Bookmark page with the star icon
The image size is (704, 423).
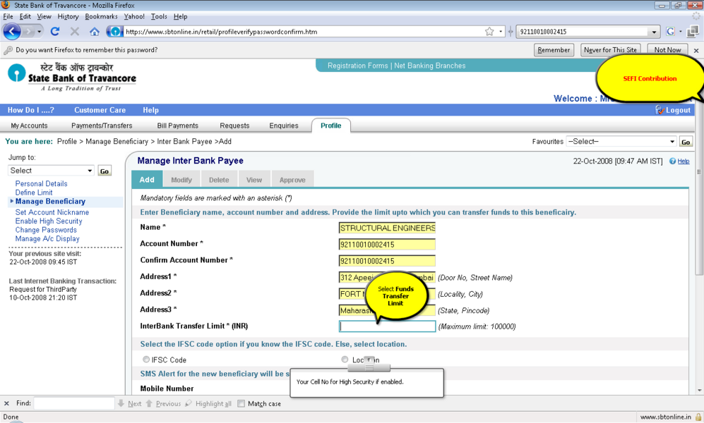(489, 32)
